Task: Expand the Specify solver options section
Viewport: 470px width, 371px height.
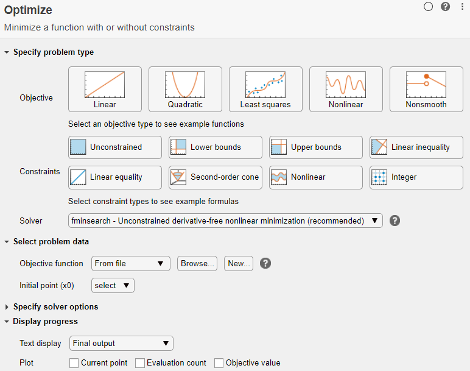Action: (7, 307)
